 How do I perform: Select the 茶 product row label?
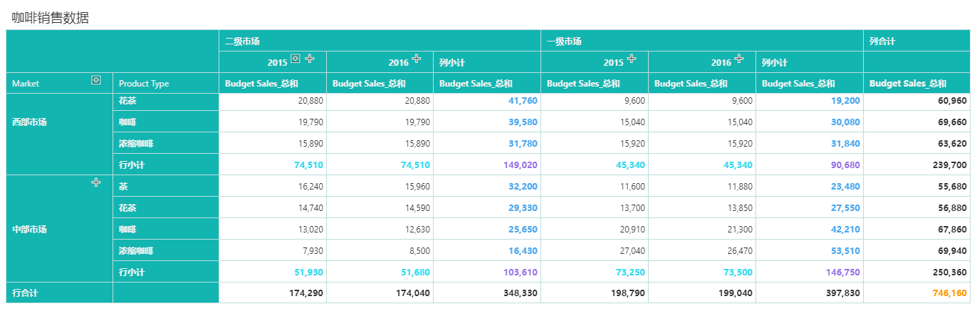(123, 186)
